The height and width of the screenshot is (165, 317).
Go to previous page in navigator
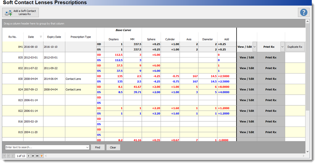9,156
